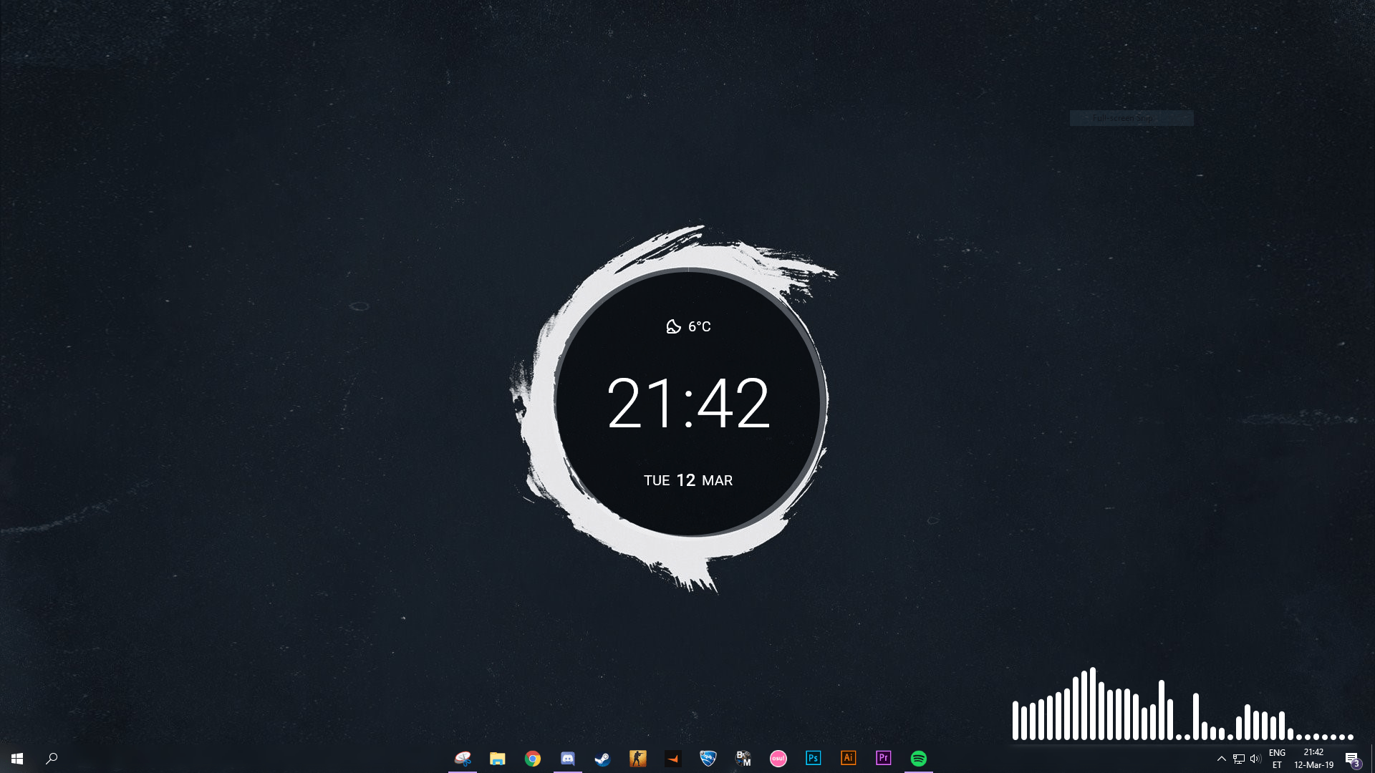Open Discord from the taskbar
Screen dimensions: 1375x773
568,758
